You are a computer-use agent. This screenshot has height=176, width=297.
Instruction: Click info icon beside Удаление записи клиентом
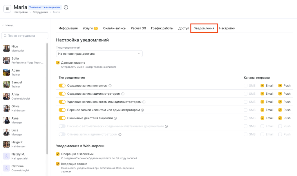click(144, 102)
